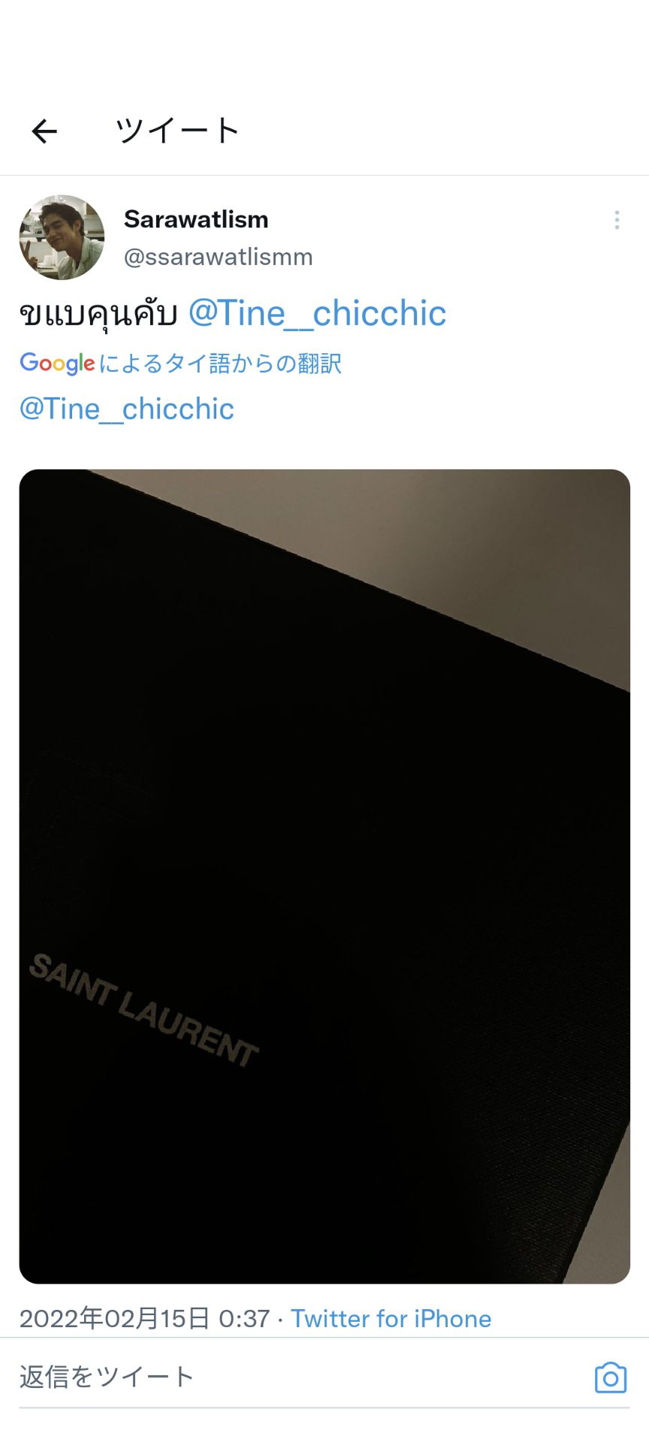This screenshot has width=649, height=1442.
Task: Go back using the left arrow
Action: pos(44,131)
